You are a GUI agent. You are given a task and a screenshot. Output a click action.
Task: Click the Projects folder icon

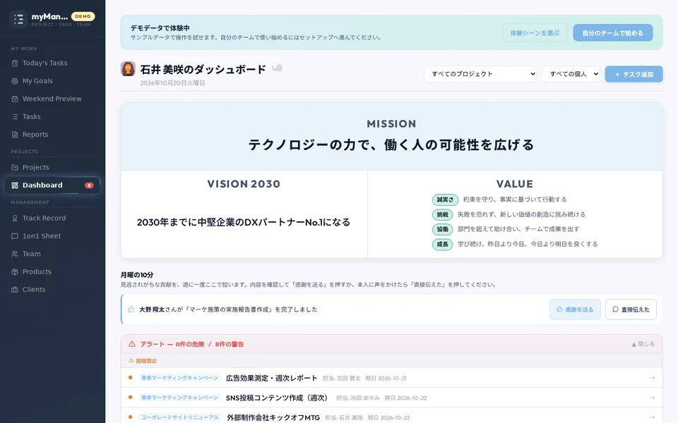[15, 168]
